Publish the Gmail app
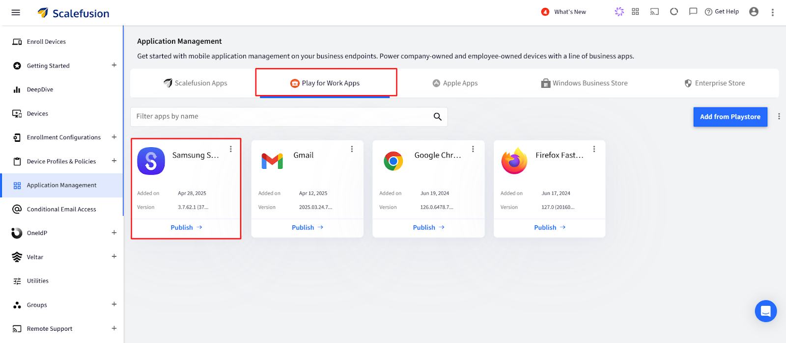Viewport: 786px width, 343px height. (308, 228)
